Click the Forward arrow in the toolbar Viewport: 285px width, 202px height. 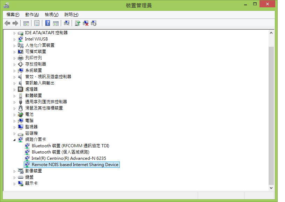(15, 23)
